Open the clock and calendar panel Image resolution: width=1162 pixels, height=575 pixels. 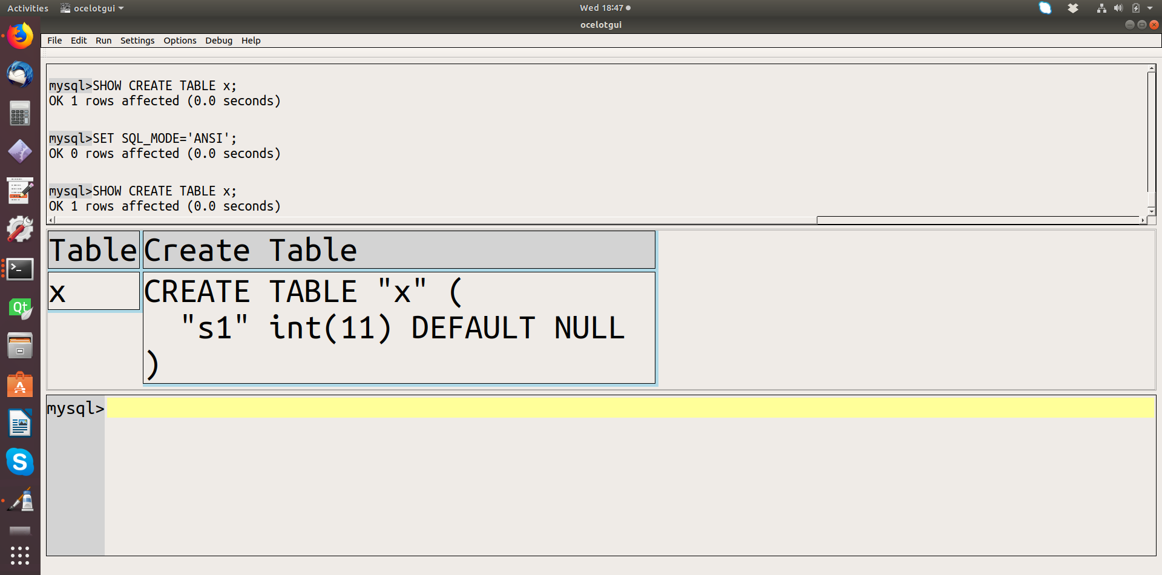pos(605,8)
